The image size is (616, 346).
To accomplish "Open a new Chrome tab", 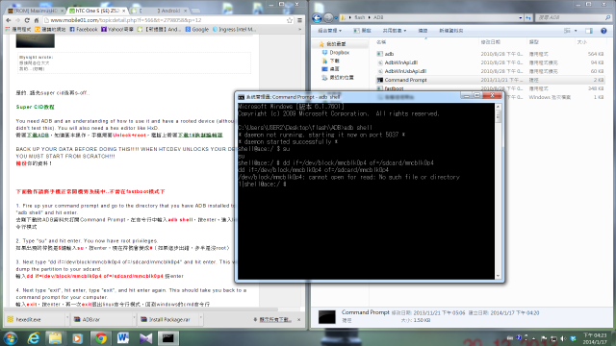I will pyautogui.click(x=196, y=11).
